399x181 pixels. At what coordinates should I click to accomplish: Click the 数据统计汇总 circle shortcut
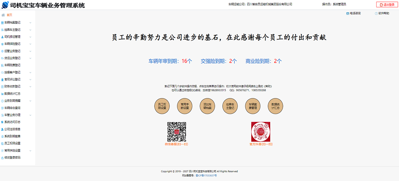point(276,106)
